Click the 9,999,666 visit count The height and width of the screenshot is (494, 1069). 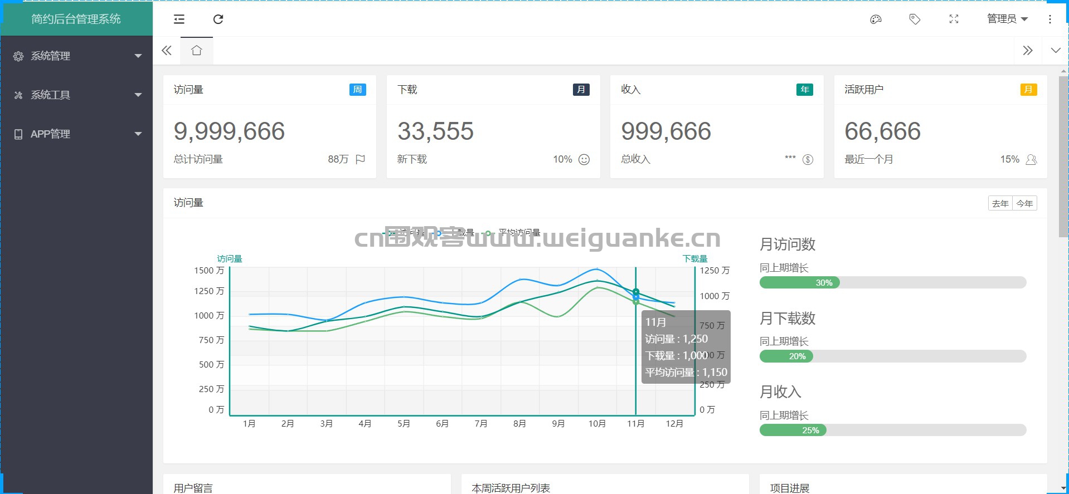(x=229, y=131)
